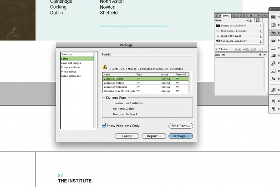
Task: Open the Links panel flyout menu
Action: point(266,16)
